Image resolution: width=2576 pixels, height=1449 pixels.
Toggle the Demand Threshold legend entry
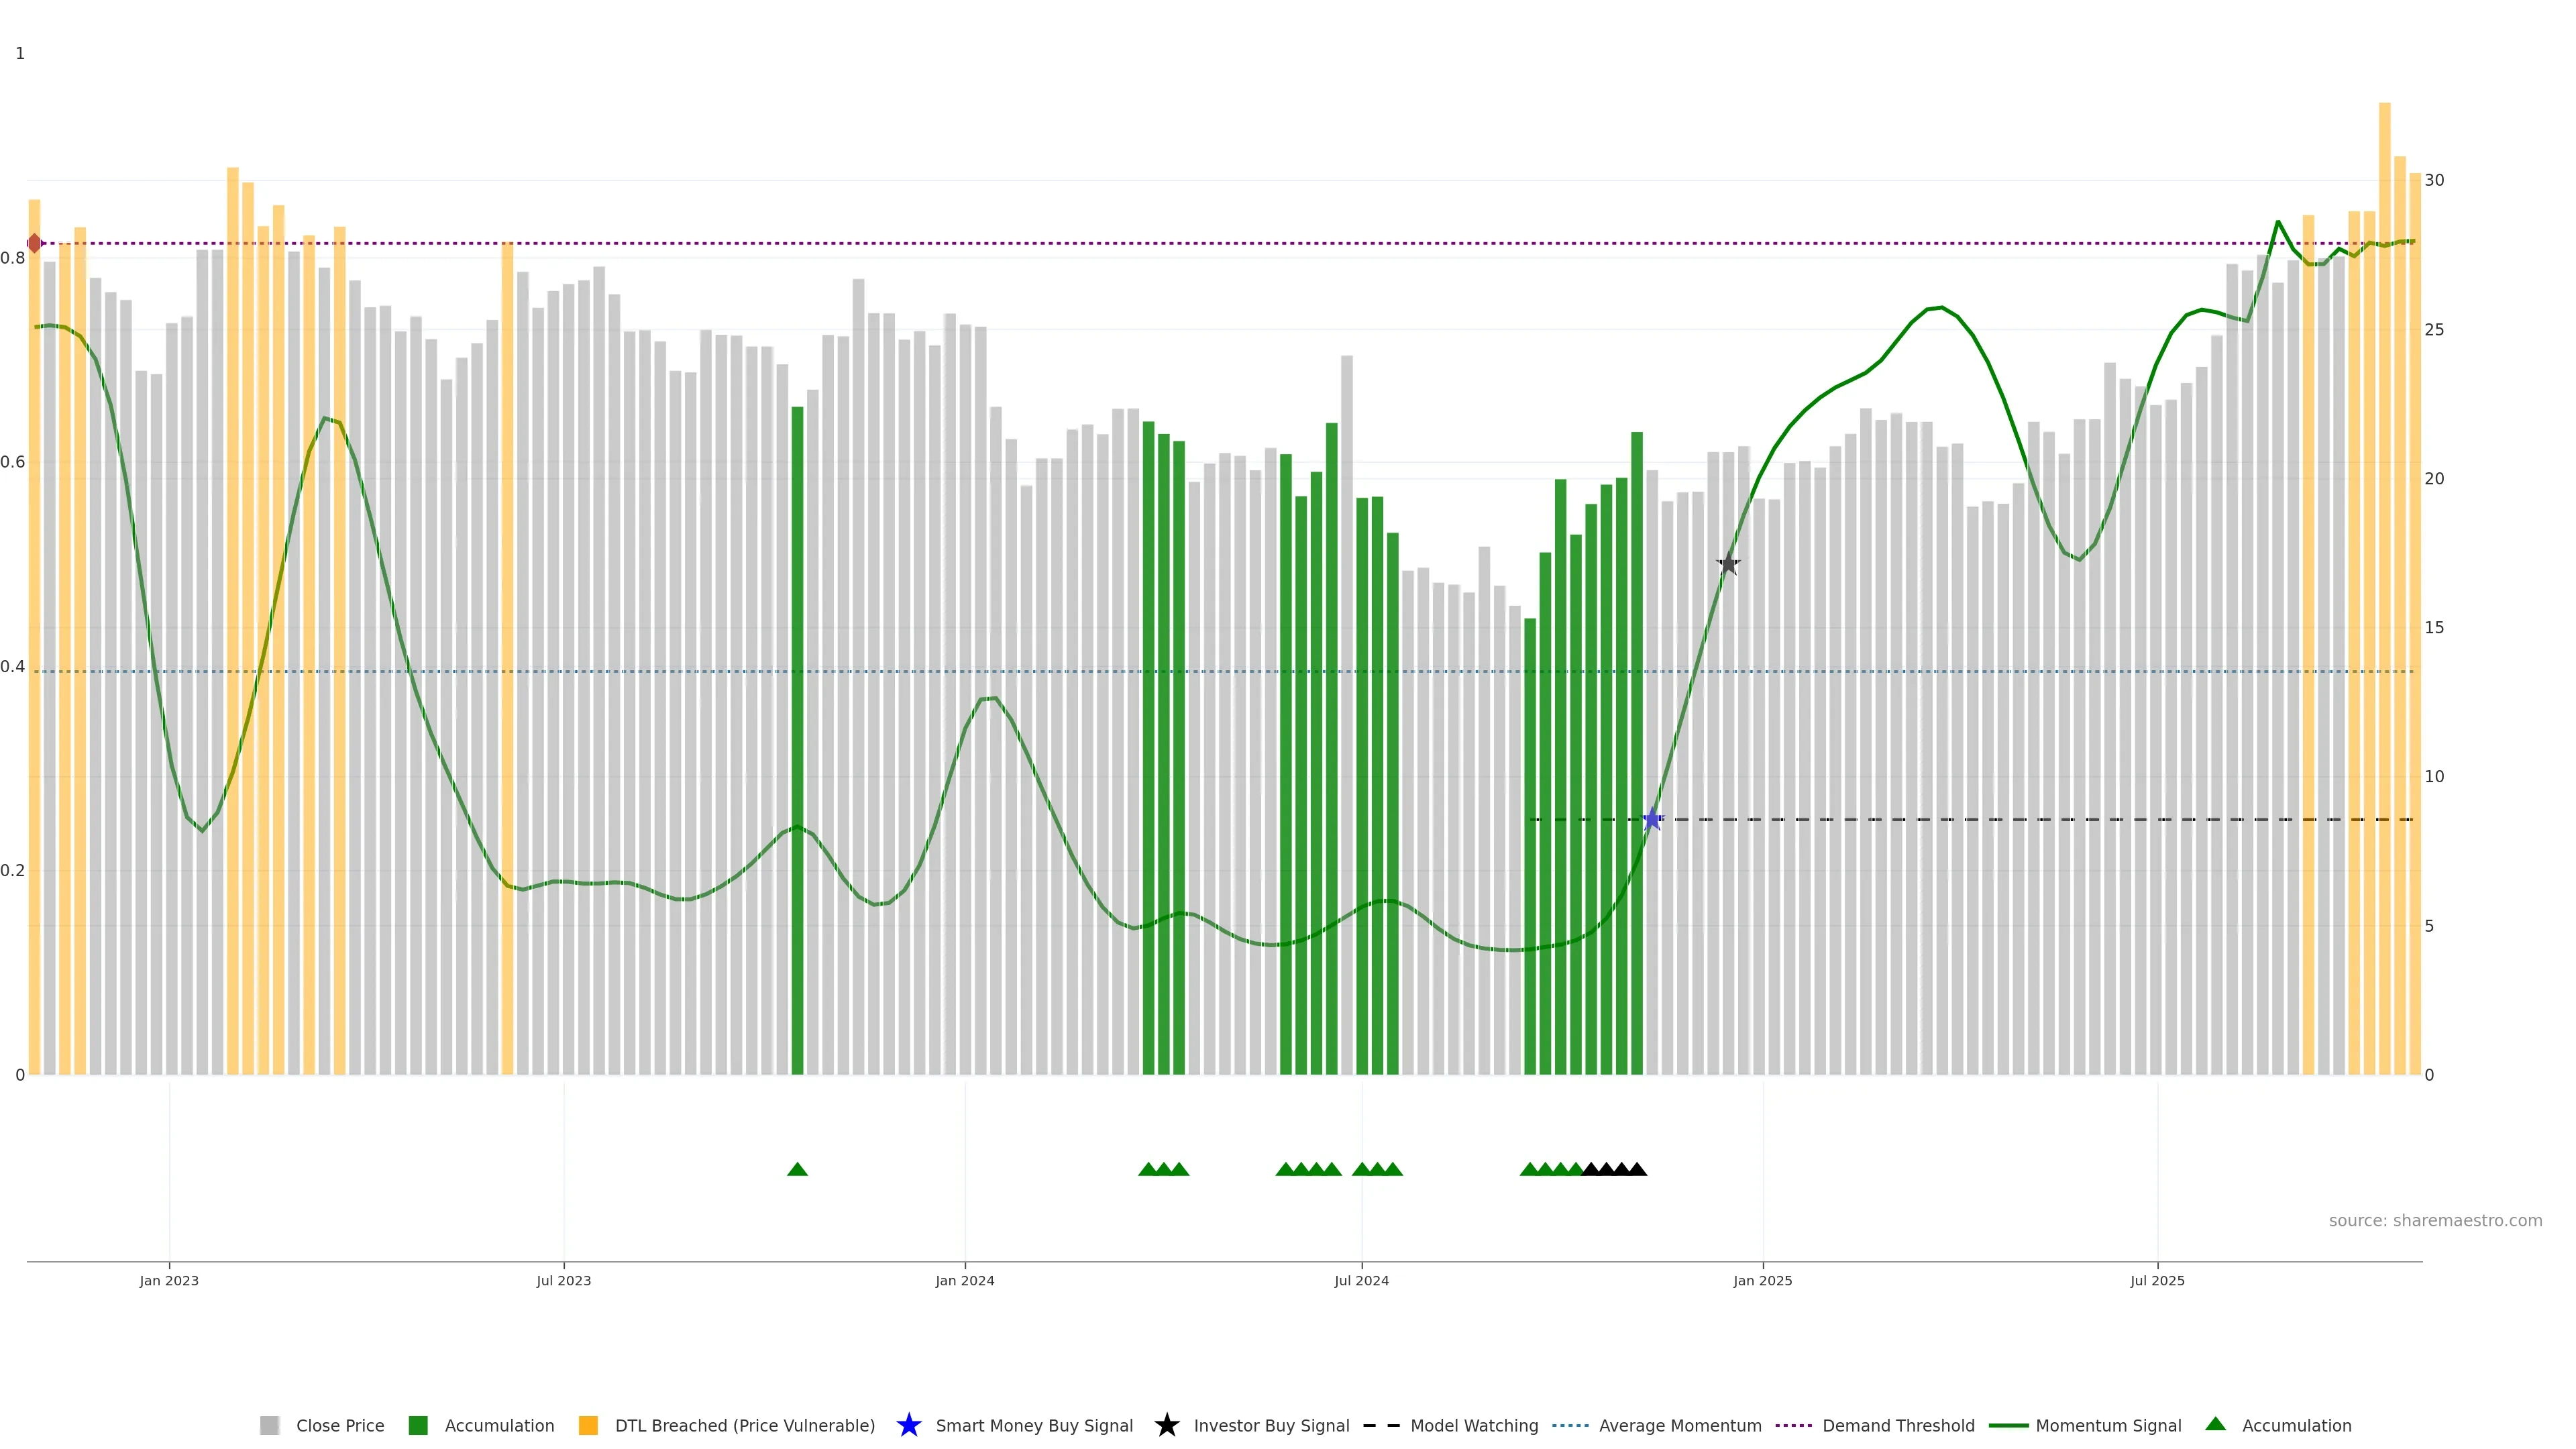coord(1898,1426)
